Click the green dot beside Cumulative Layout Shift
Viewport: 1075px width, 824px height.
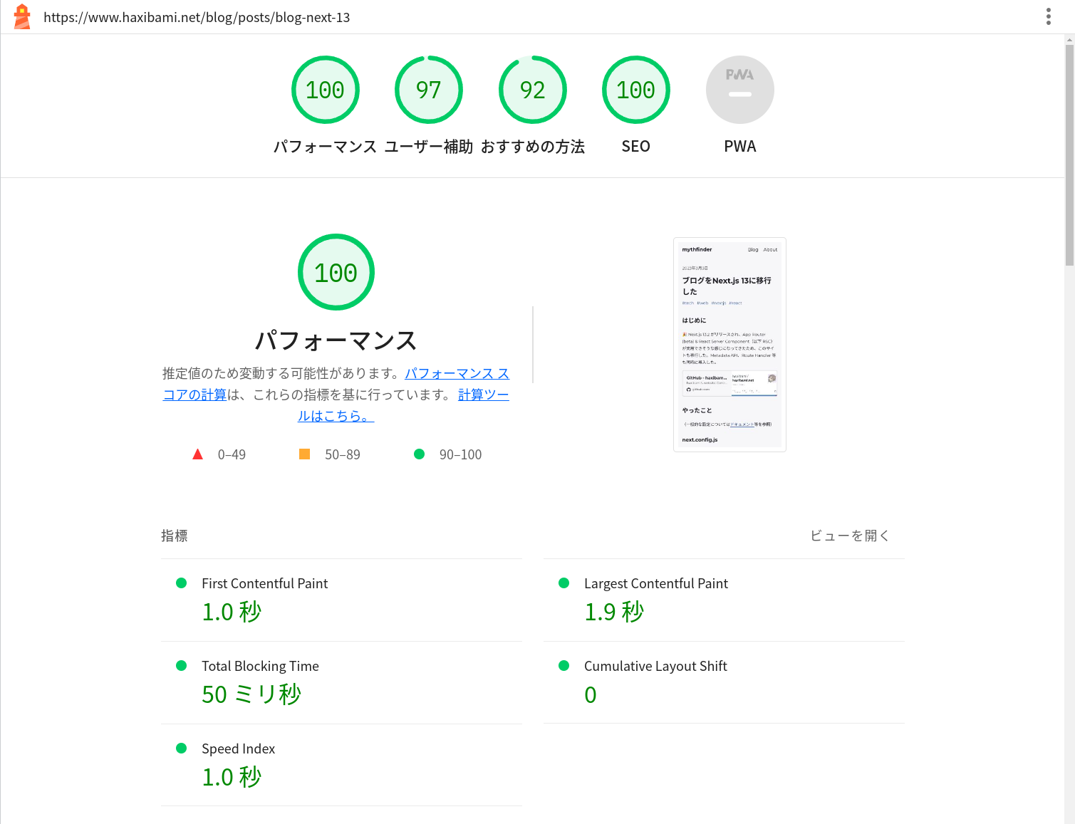[x=563, y=665]
